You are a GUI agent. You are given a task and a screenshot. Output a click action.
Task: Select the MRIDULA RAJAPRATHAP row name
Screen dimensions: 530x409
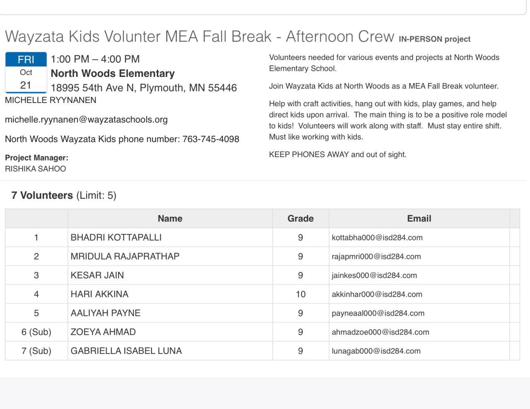click(125, 256)
